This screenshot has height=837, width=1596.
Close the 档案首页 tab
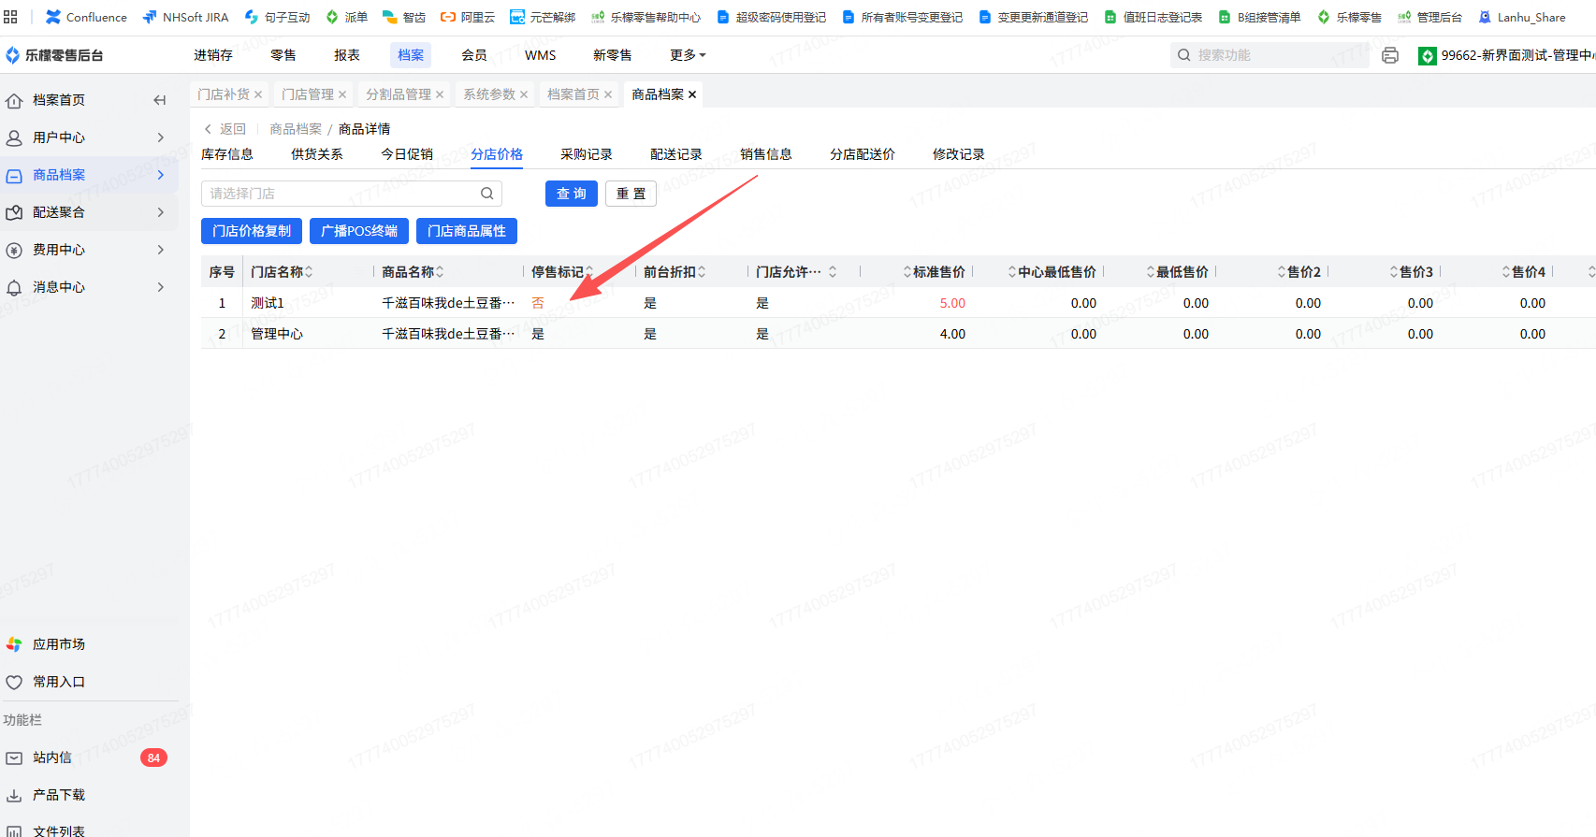(608, 94)
